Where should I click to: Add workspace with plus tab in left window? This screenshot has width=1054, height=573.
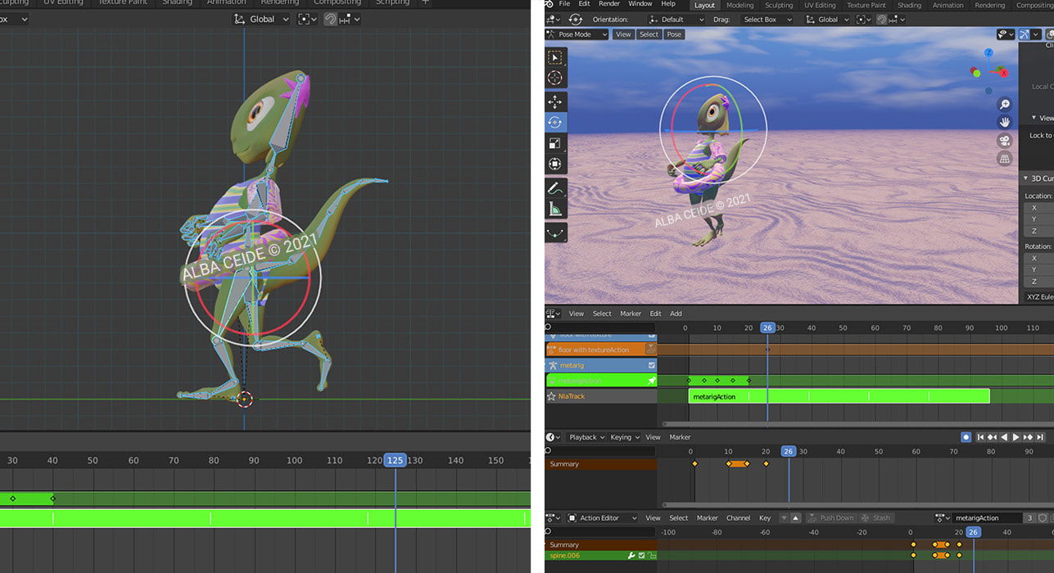424,2
